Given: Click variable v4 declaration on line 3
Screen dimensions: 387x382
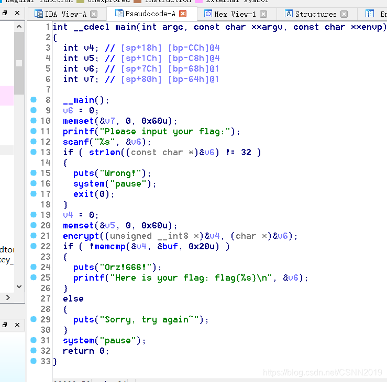Looking at the screenshot, I should point(89,48).
